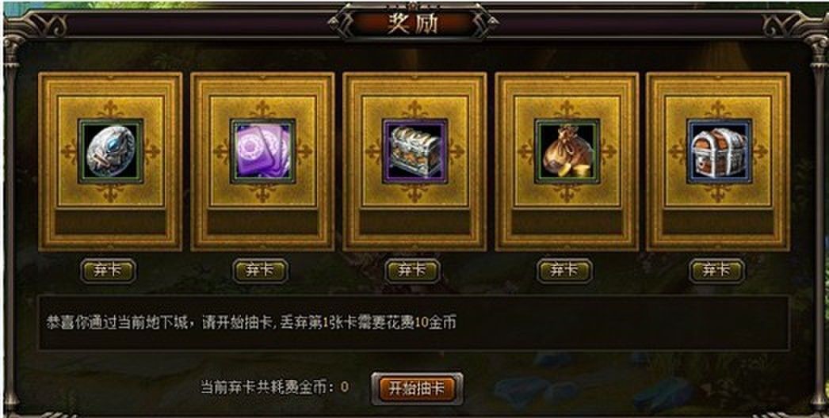Click the third golden card's name plate
Viewport: 829px width, 418px height.
pos(415,222)
